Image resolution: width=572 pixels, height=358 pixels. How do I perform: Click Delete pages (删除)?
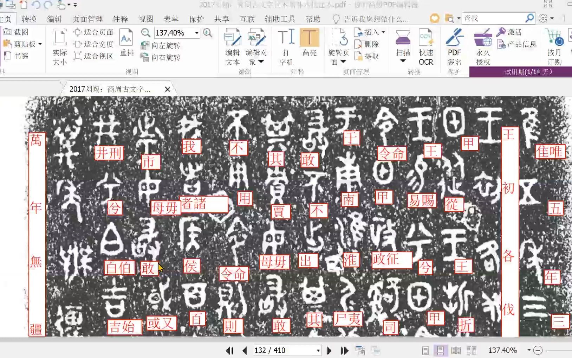point(367,44)
